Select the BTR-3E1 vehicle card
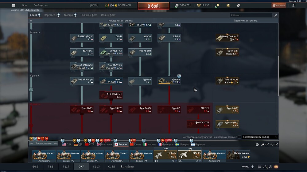The height and width of the screenshot is (172, 307). (x=198, y=110)
